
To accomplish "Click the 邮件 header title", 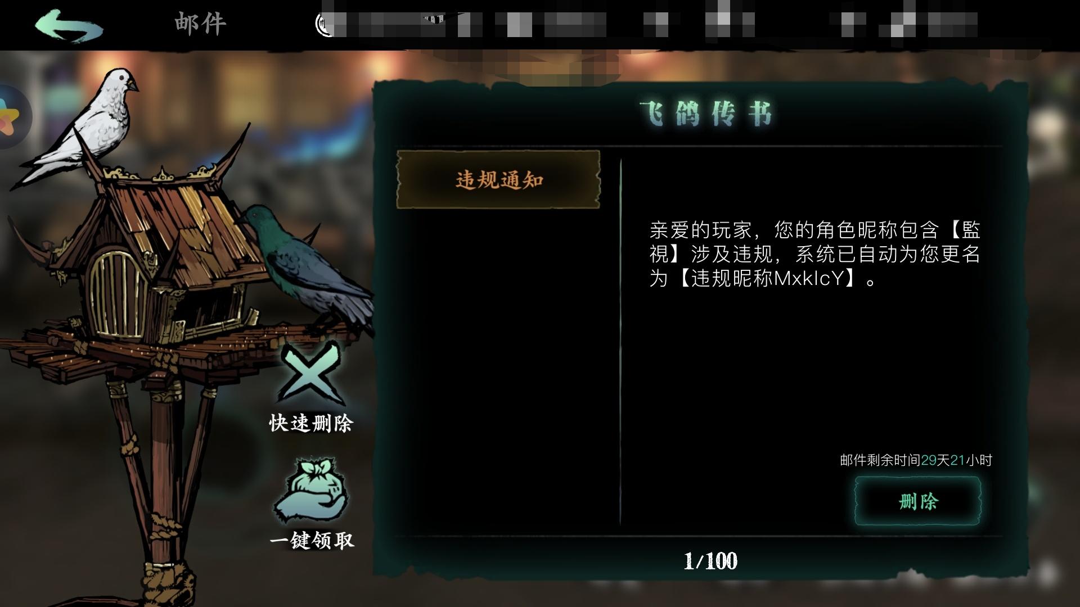I will (200, 24).
